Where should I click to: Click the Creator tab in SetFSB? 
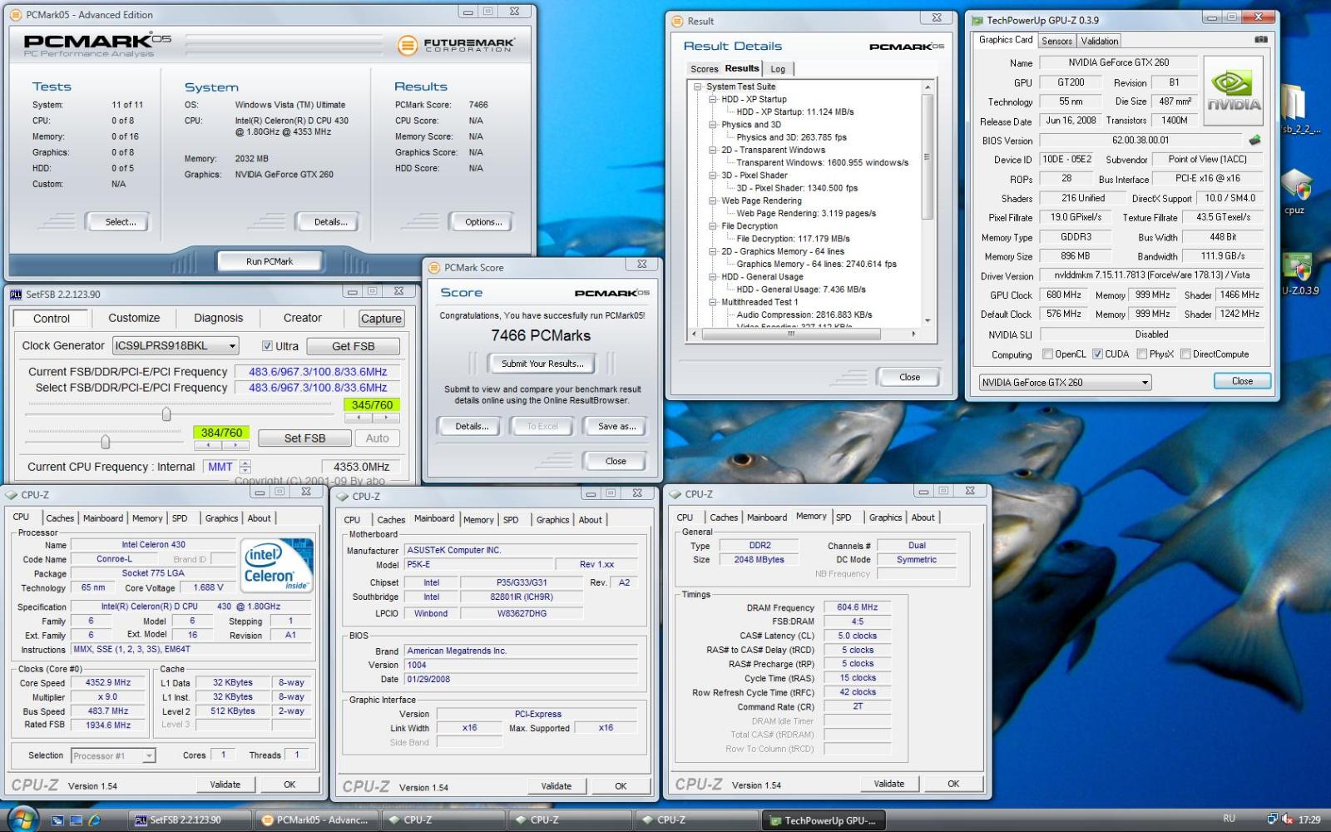tap(302, 318)
